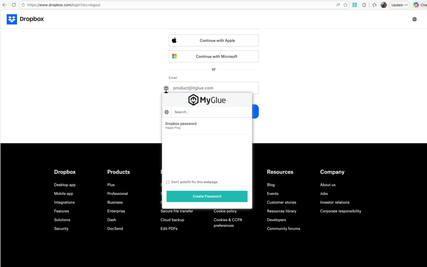Focus the Email input field

[x=213, y=88]
